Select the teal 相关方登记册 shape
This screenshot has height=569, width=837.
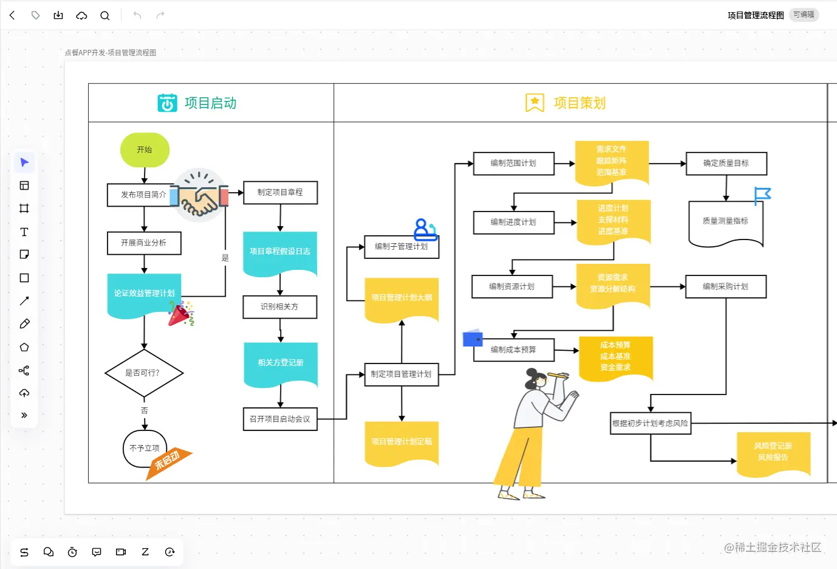pos(281,365)
